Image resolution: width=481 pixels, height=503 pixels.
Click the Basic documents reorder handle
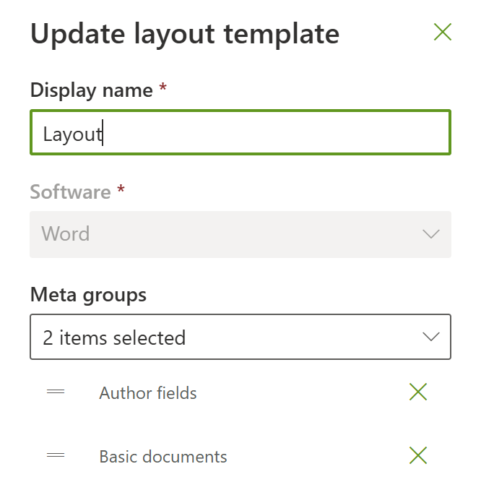point(56,456)
